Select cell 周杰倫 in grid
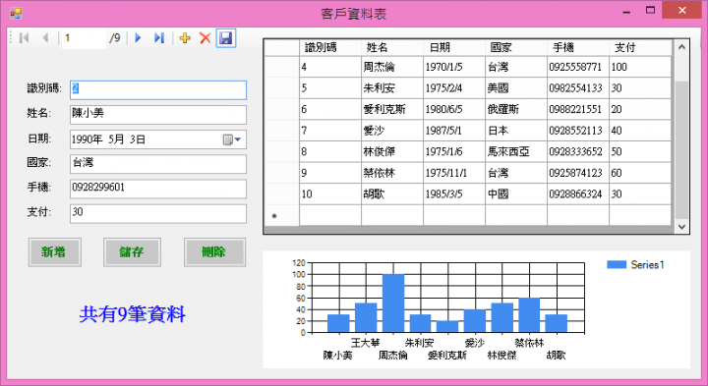 click(x=392, y=67)
